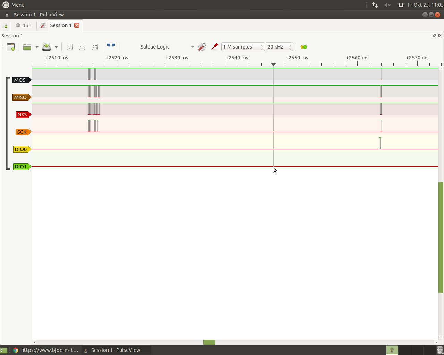
Task: Open the 1 M samples selector
Action: click(243, 47)
